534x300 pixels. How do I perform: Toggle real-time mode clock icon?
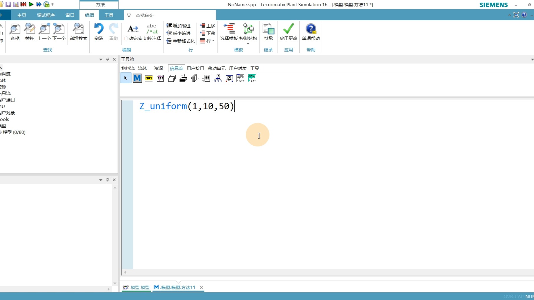tap(47, 4)
